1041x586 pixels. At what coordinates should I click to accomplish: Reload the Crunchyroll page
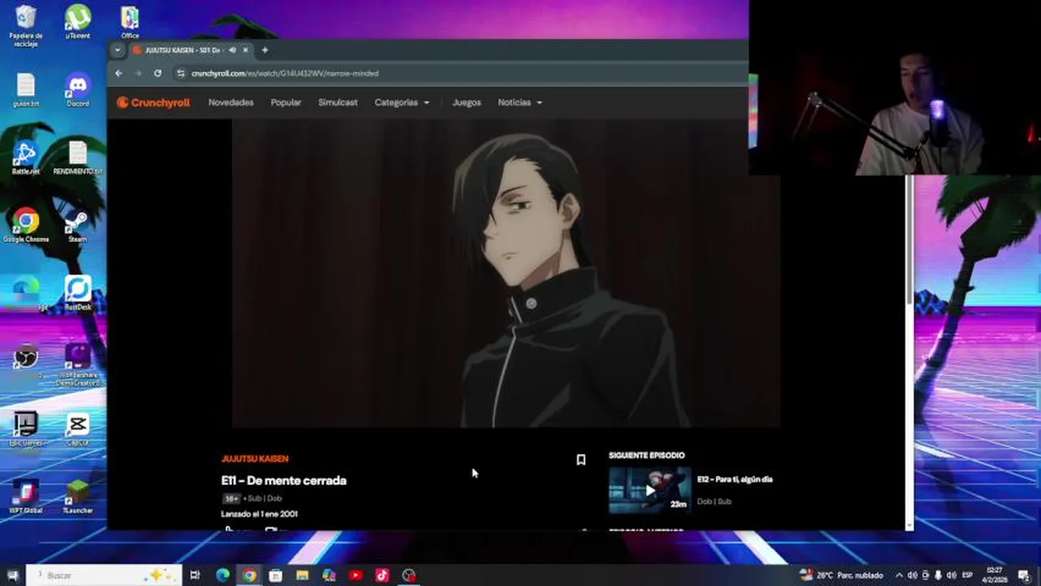click(157, 73)
